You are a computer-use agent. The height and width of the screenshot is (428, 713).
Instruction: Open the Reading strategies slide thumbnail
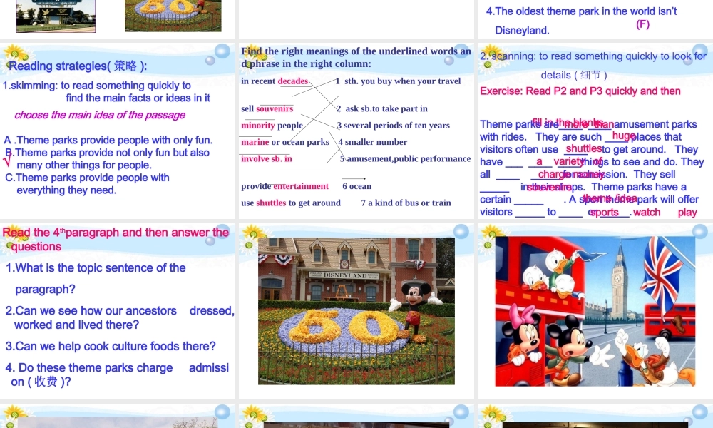[118, 131]
